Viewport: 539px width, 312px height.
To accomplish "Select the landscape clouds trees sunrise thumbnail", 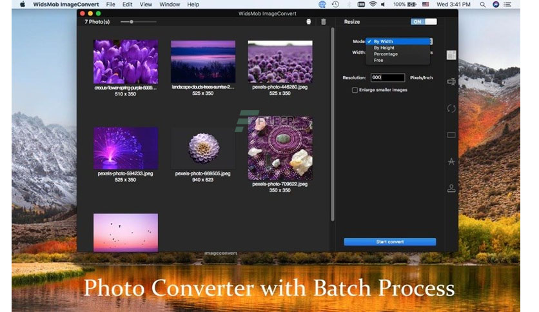I will [203, 61].
